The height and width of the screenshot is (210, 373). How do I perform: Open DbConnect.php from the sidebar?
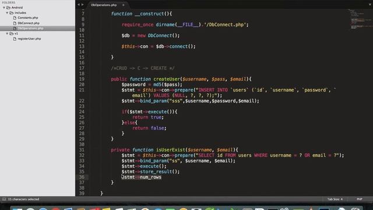29,23
